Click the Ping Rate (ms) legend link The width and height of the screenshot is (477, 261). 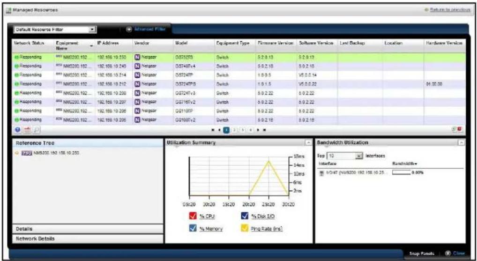tap(267, 229)
